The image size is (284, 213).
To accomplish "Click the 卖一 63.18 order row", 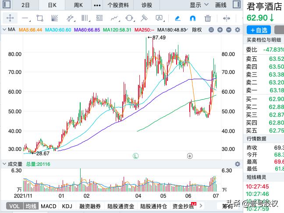I will pos(265,90).
